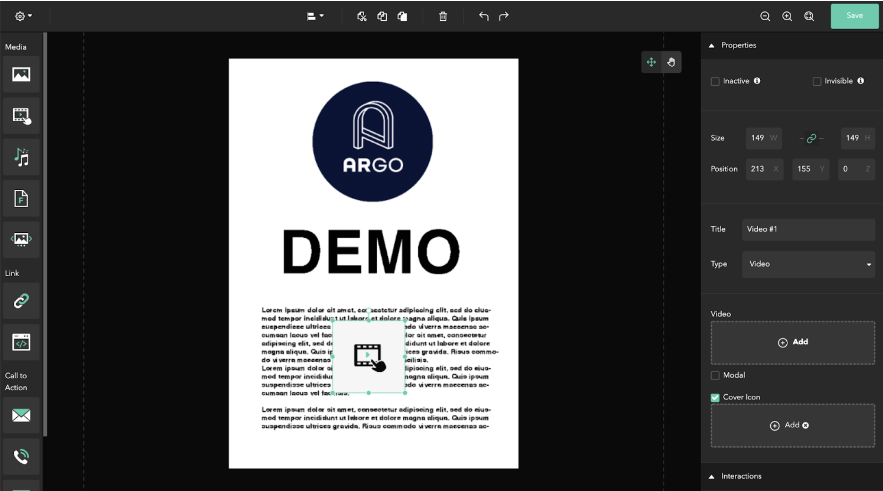883x491 pixels.
Task: Click the Title field containing Video #1
Action: click(808, 229)
